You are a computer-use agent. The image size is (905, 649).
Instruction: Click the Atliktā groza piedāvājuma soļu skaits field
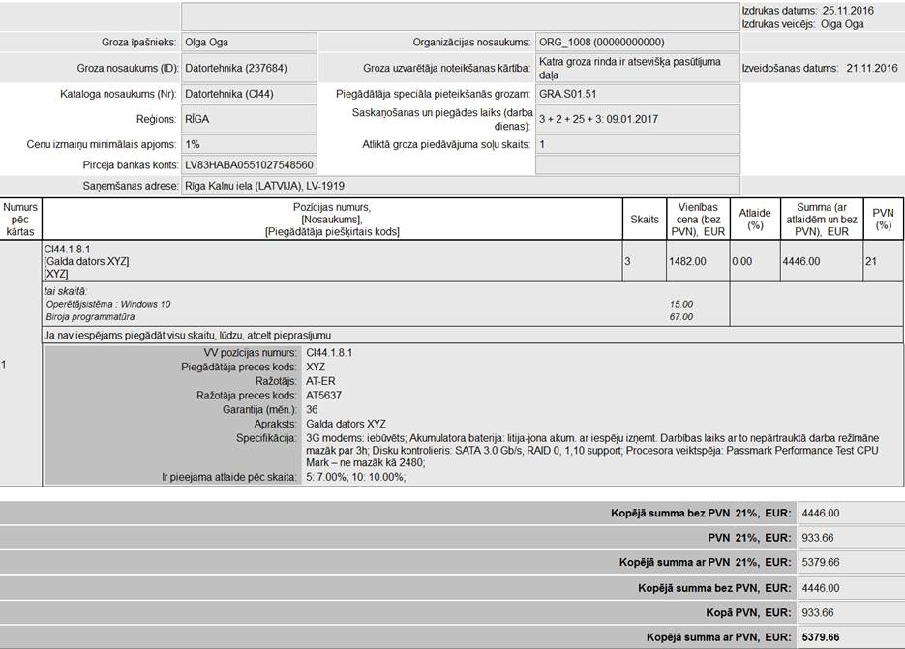[637, 144]
